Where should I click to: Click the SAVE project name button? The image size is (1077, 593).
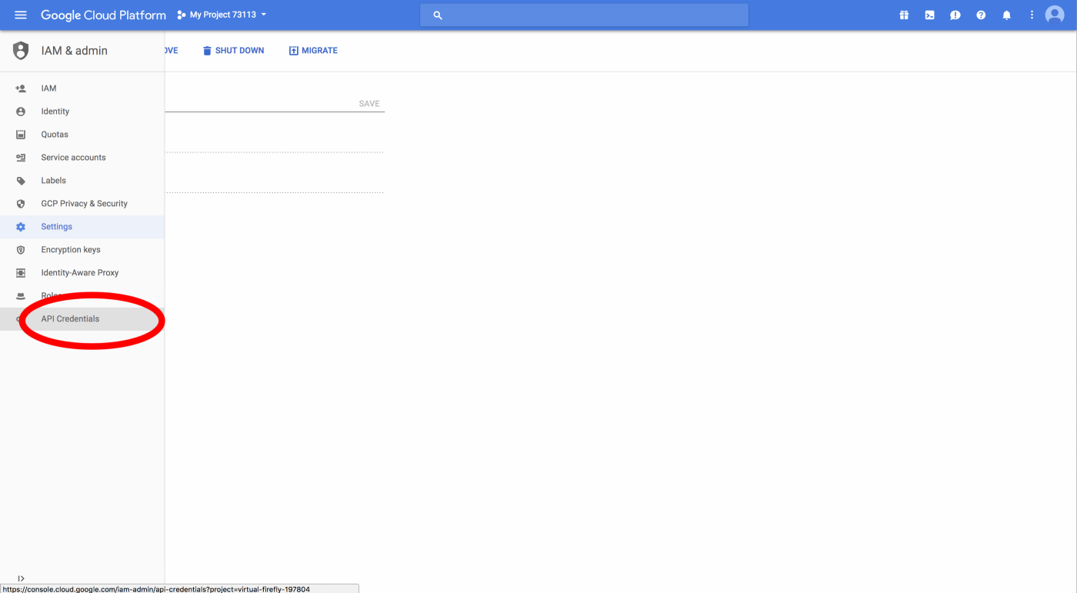pyautogui.click(x=369, y=104)
